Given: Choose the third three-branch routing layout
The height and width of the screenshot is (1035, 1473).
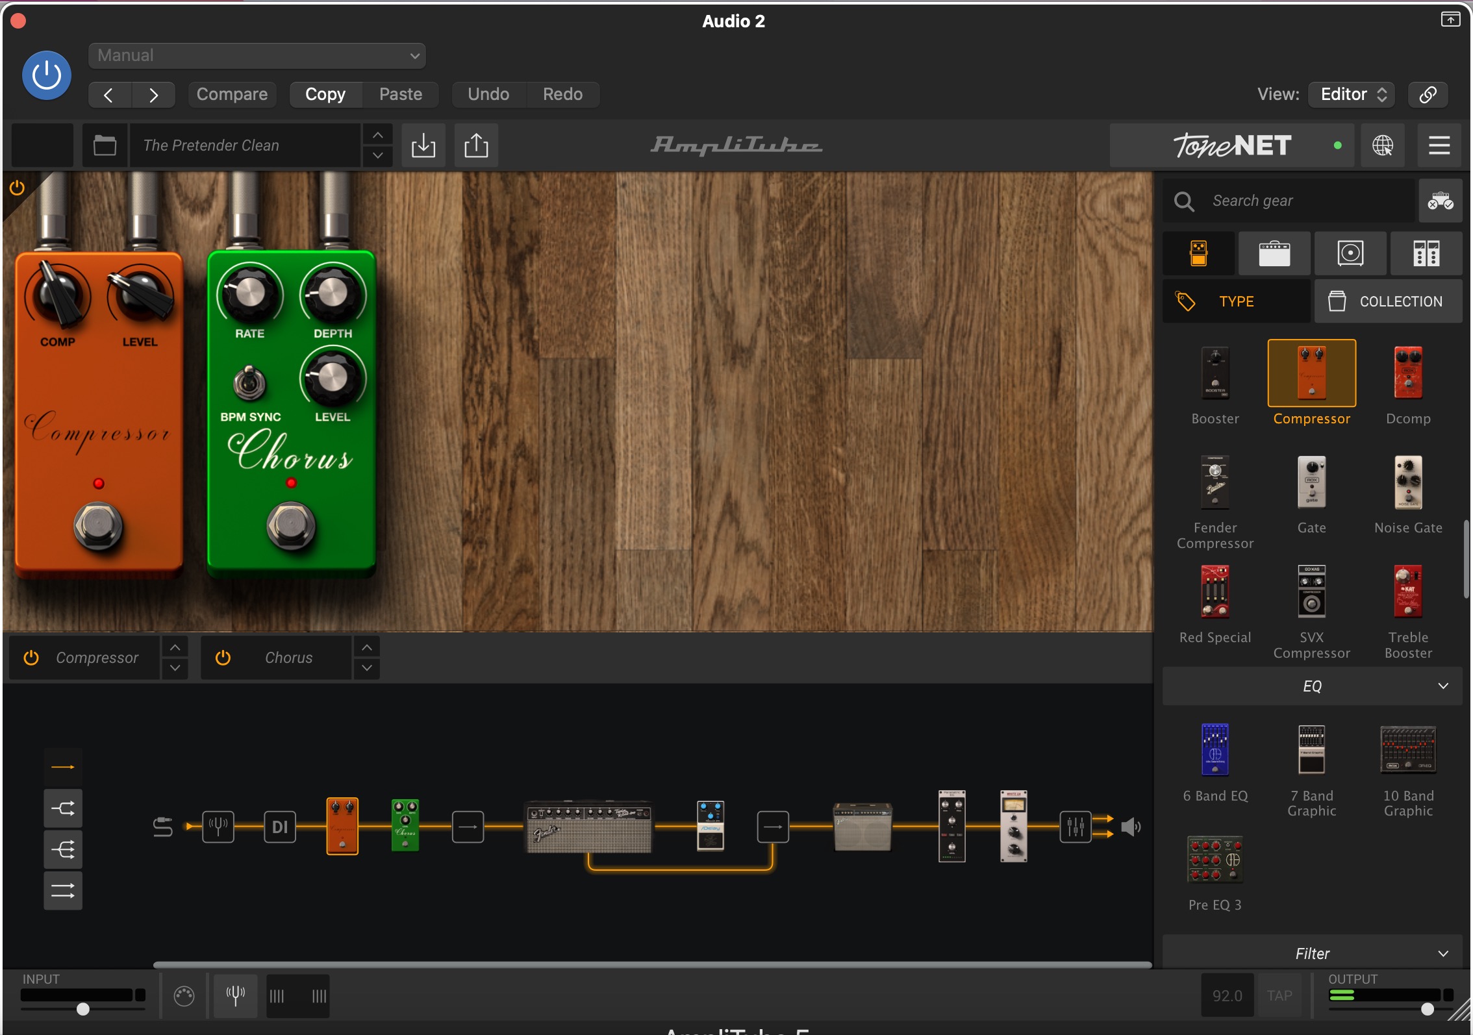Looking at the screenshot, I should pyautogui.click(x=63, y=849).
